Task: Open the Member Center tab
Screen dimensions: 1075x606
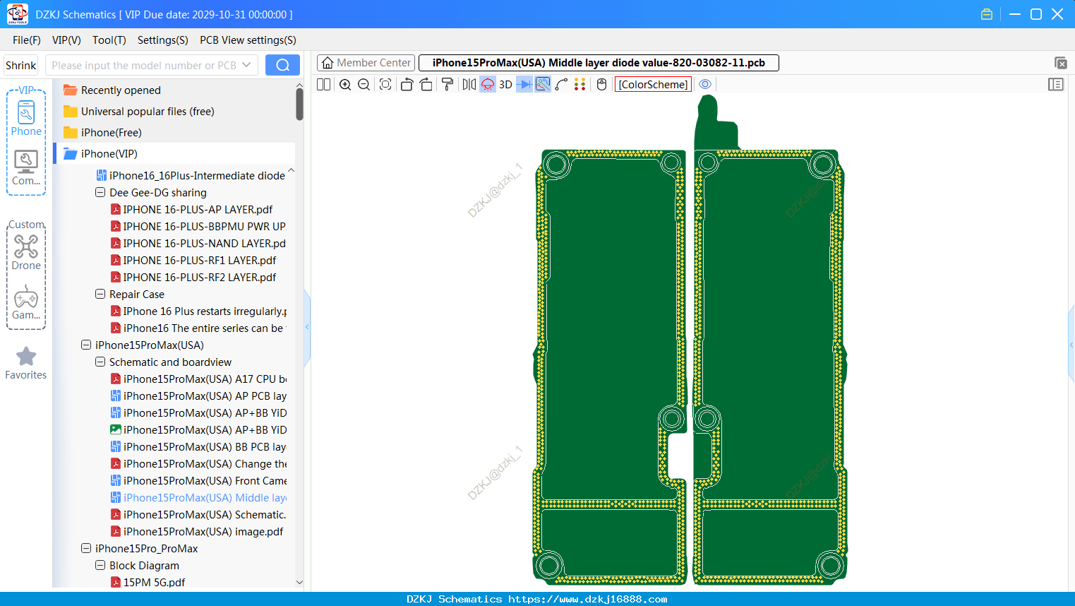Action: (366, 63)
